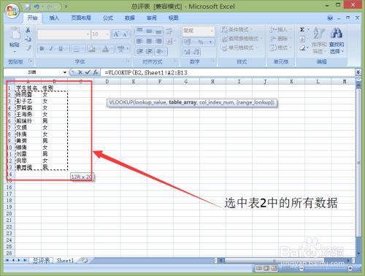Switch to the 插入 ribbon tab
Viewport: 365px width, 276px height.
pos(54,18)
